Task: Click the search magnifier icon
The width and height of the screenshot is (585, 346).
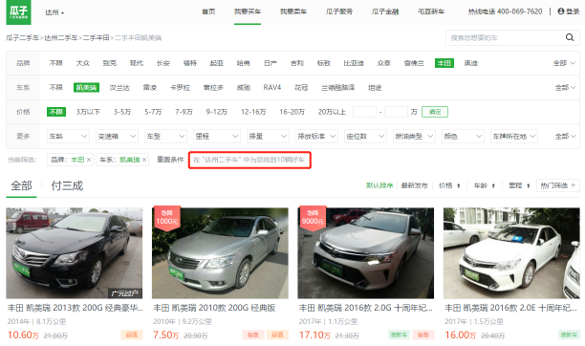Action: (570, 37)
